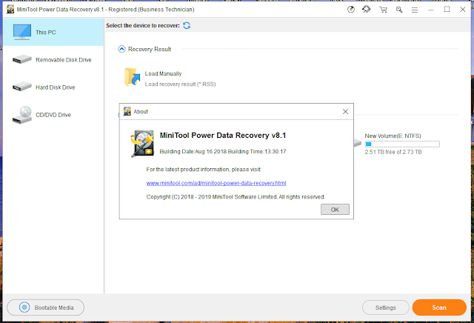Click the copyright notice text
The image size is (474, 323).
[236, 197]
